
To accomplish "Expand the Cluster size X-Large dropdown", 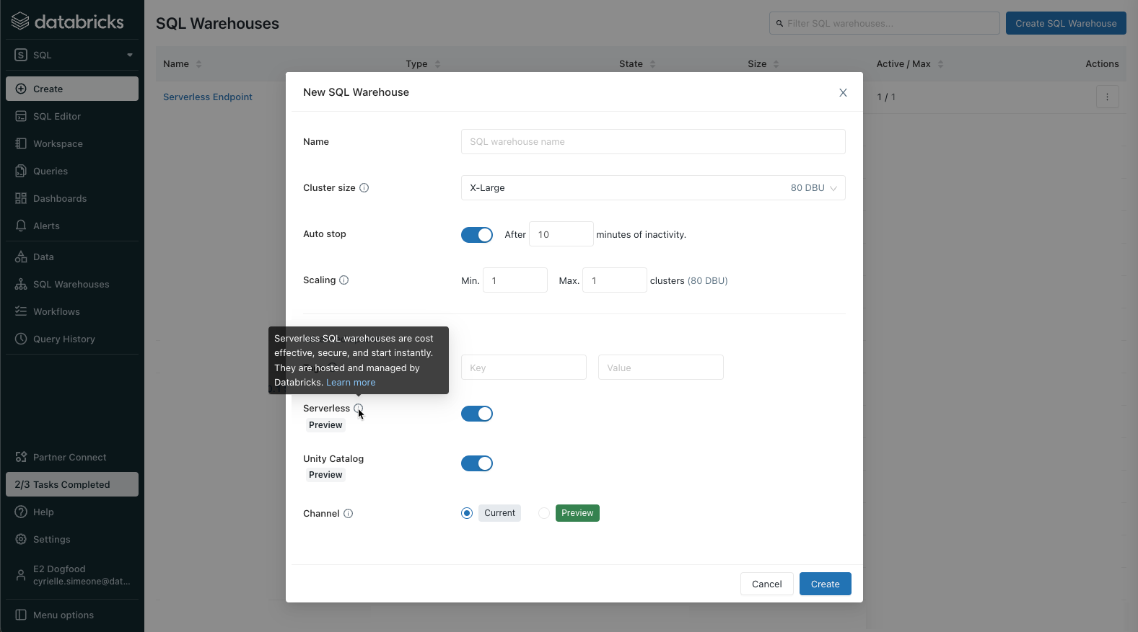I will coord(652,188).
